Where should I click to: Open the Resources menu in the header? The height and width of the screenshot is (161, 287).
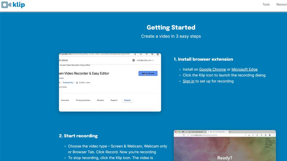pyautogui.click(x=281, y=4)
